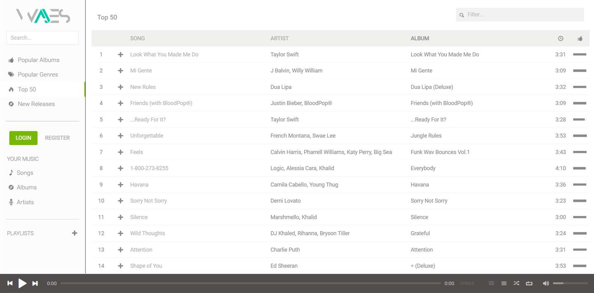Add Sorry Not Sorry via plus icon
Viewport: 594px width, 293px height.
click(x=120, y=201)
